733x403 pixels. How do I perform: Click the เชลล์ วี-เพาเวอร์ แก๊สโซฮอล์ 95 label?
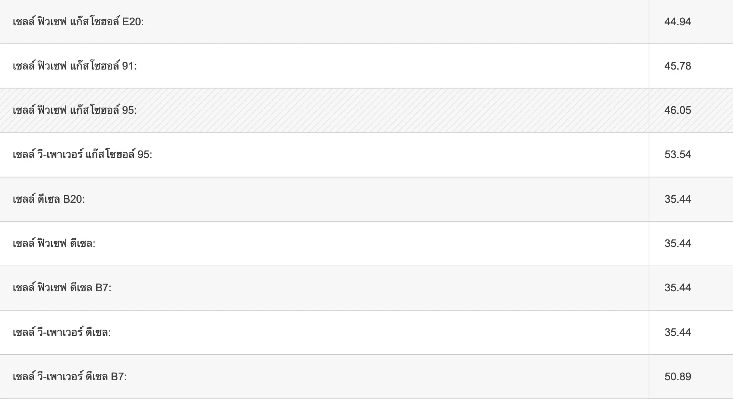[x=82, y=155]
